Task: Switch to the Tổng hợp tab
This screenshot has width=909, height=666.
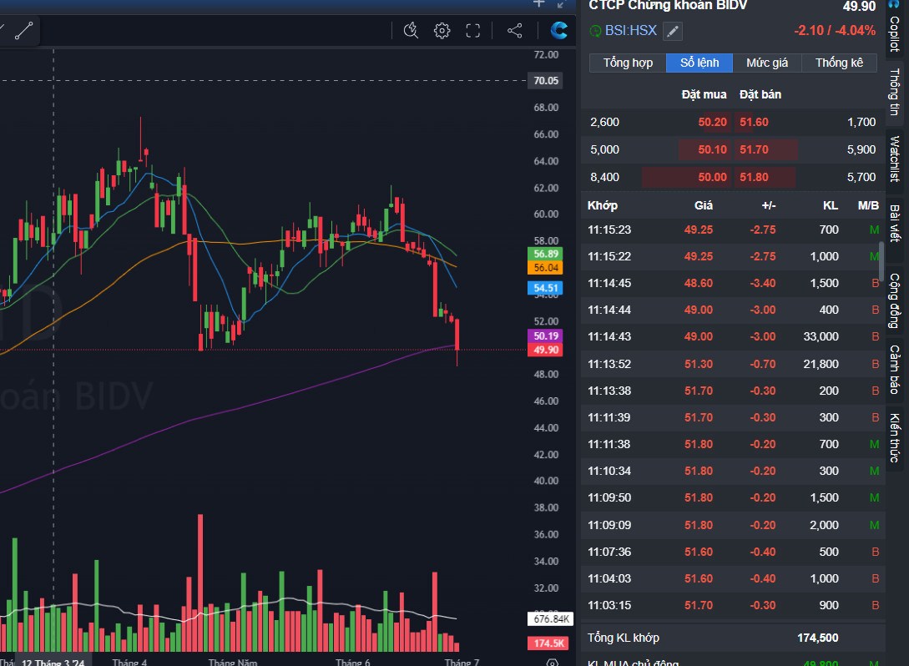Action: [628, 63]
